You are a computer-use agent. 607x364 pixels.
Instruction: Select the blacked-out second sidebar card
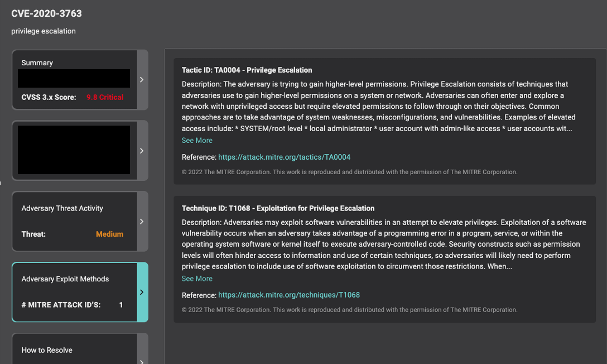(x=74, y=150)
